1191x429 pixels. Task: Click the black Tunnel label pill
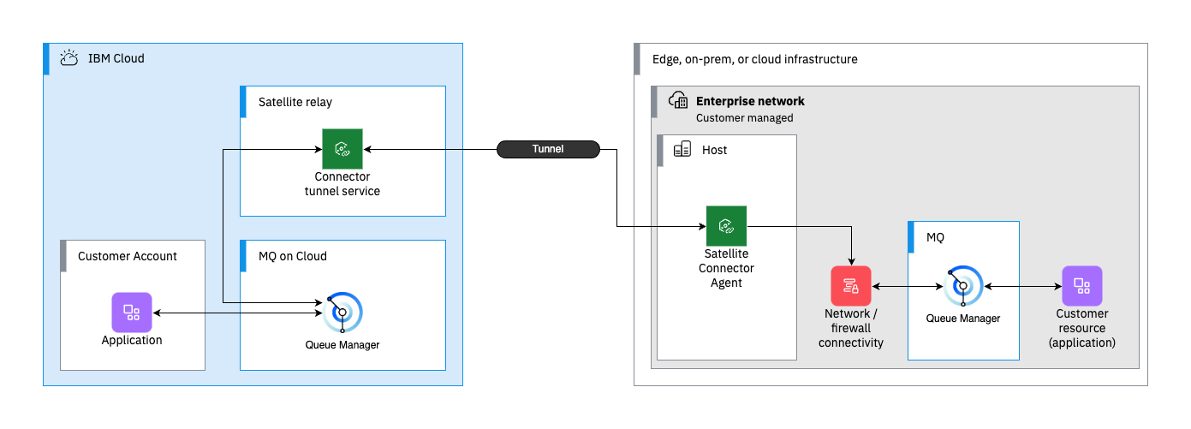[x=548, y=149]
